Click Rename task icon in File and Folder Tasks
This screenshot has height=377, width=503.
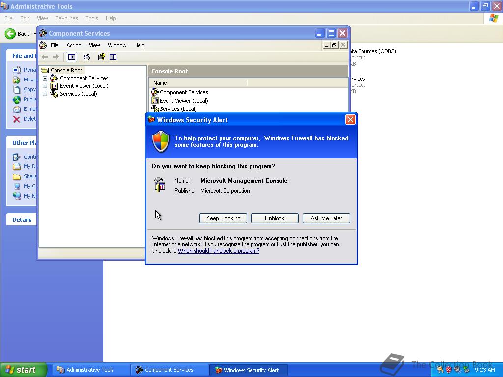17,70
